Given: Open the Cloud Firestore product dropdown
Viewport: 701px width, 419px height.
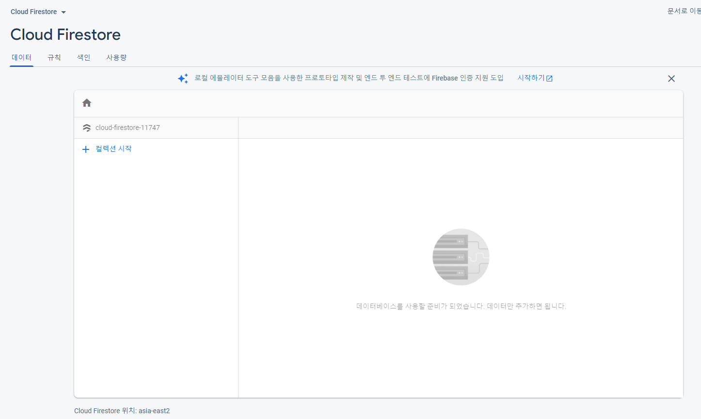Looking at the screenshot, I should [38, 12].
